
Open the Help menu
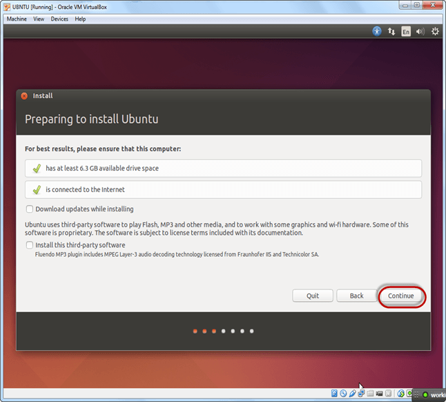pos(80,19)
